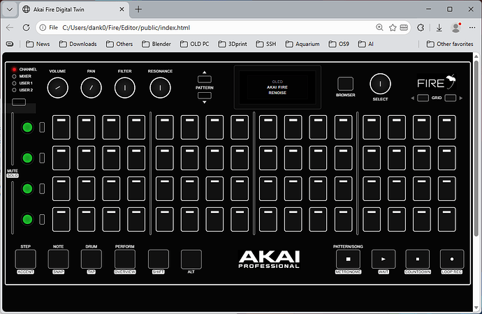Click the first row track select indicator
This screenshot has height=314, width=482.
coord(42,128)
